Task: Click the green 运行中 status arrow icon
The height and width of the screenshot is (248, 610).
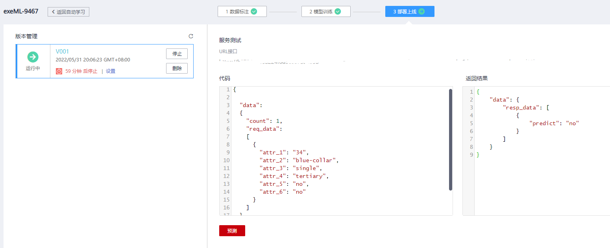Action: pyautogui.click(x=33, y=57)
